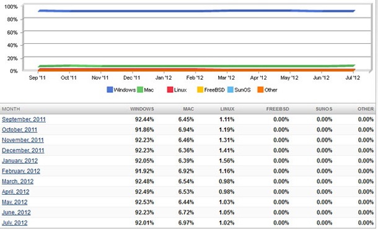Screen dimensions: 378x230
Task: Click the OTHER column header
Action: 366,109
